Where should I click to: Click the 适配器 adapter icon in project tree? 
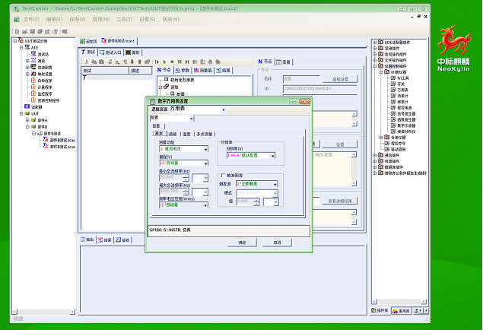point(27,107)
